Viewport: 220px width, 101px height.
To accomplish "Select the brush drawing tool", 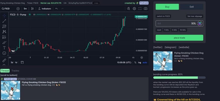I will 4,42.
